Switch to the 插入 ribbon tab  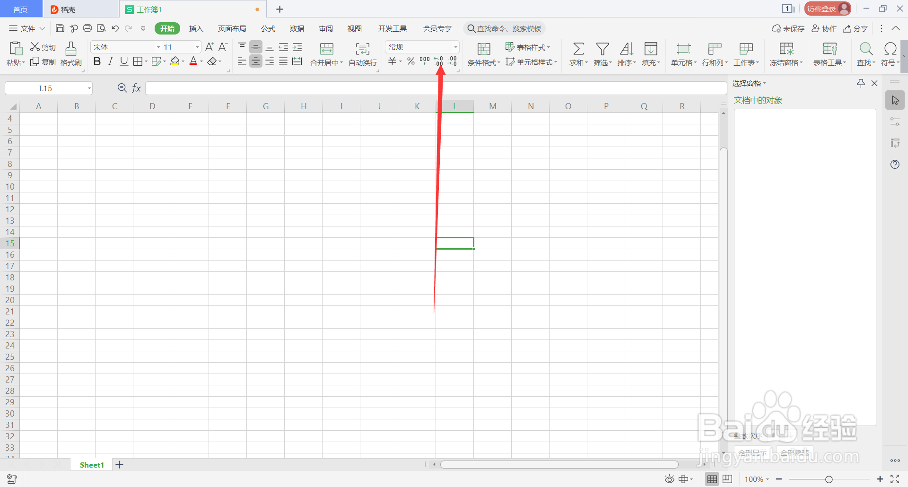[x=196, y=28]
